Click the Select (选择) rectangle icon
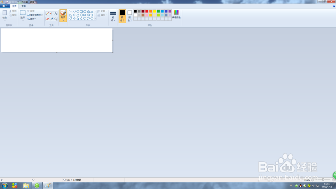The width and height of the screenshot is (336, 189). [x=23, y=13]
